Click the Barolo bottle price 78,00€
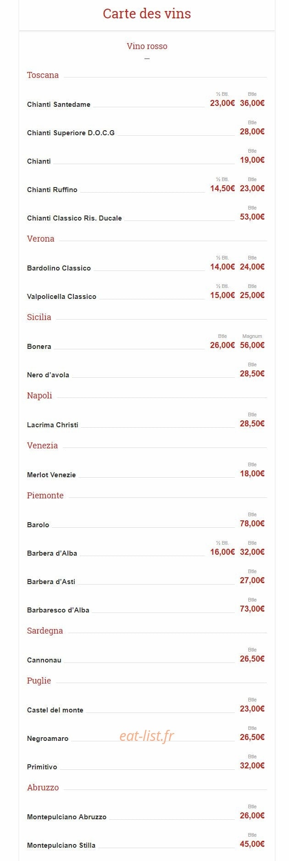The image size is (289, 861). coord(252,524)
